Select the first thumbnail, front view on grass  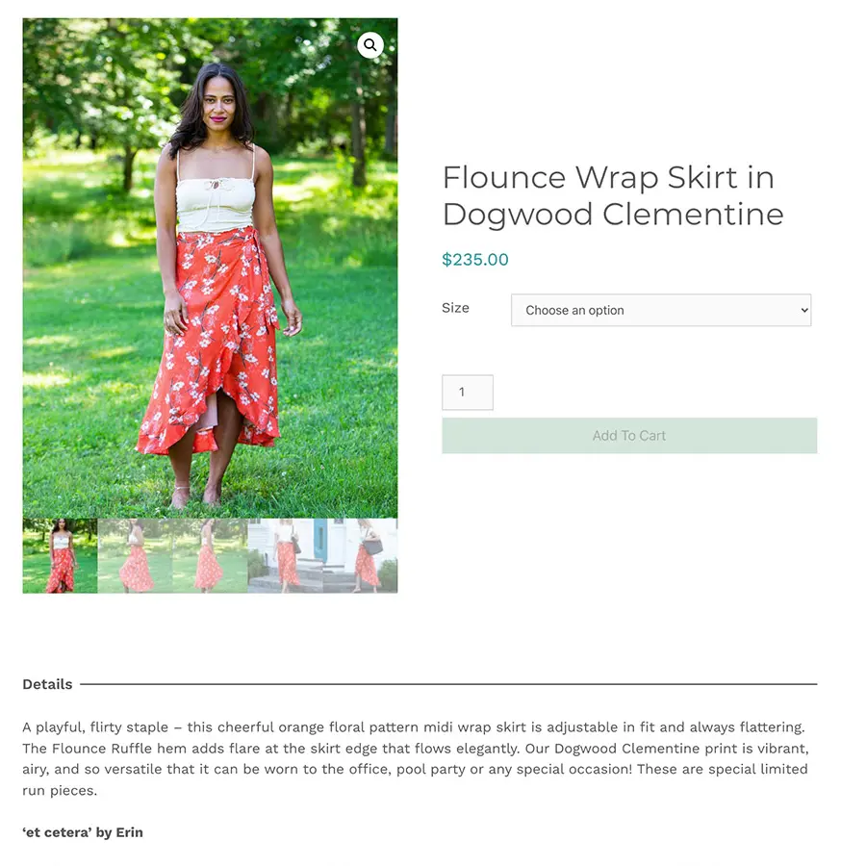[61, 555]
